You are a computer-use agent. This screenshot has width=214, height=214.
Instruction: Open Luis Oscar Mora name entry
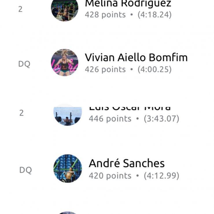(130, 109)
